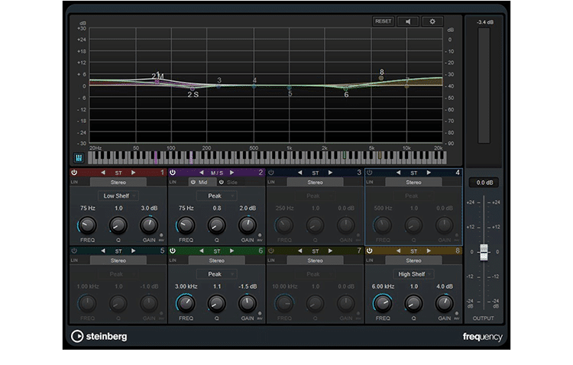Select Stereo tab in band 3
This screenshot has height=365, width=573.
point(315,182)
